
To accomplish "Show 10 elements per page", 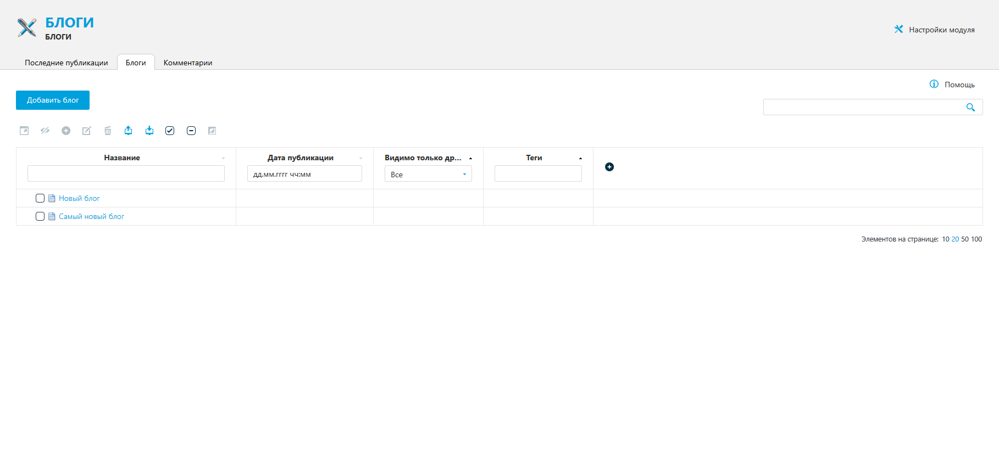I will pyautogui.click(x=946, y=239).
